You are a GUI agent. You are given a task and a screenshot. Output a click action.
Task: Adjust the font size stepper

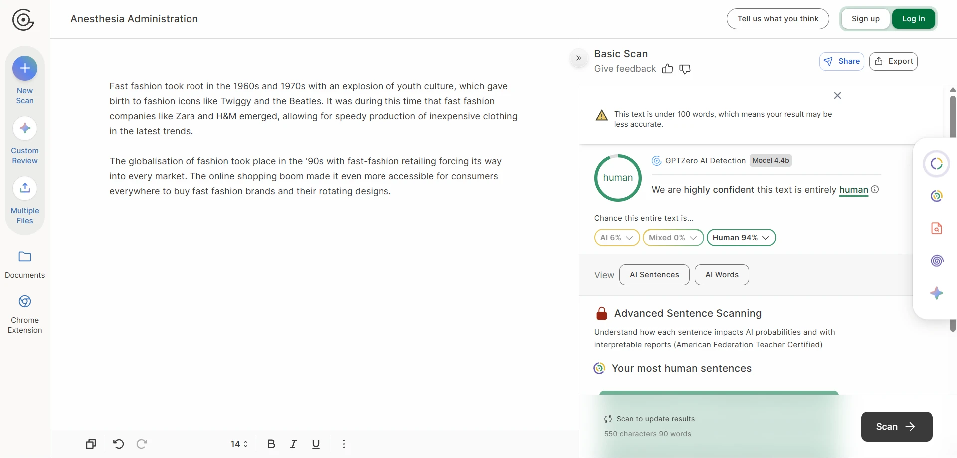[239, 444]
